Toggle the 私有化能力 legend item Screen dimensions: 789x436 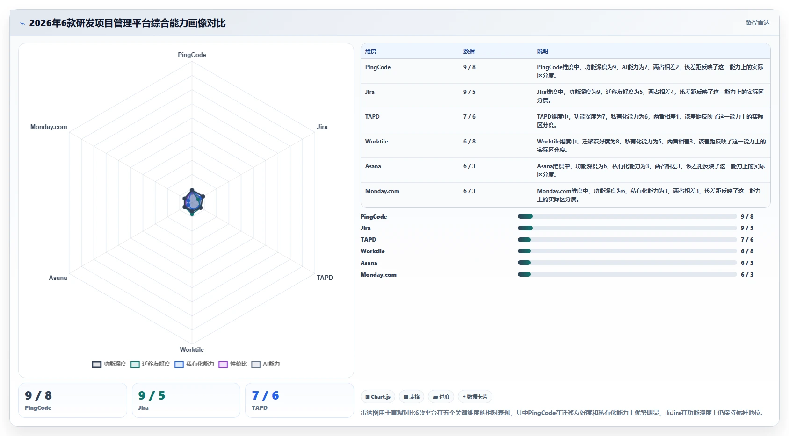[194, 364]
